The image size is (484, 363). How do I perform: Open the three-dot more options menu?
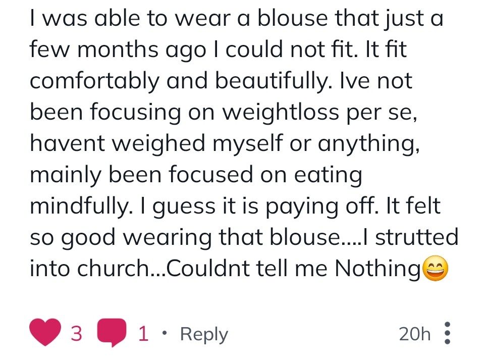[x=447, y=333]
